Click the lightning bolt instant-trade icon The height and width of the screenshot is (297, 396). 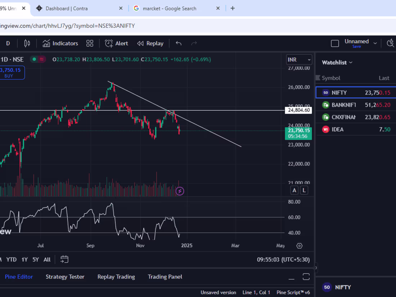click(x=180, y=191)
